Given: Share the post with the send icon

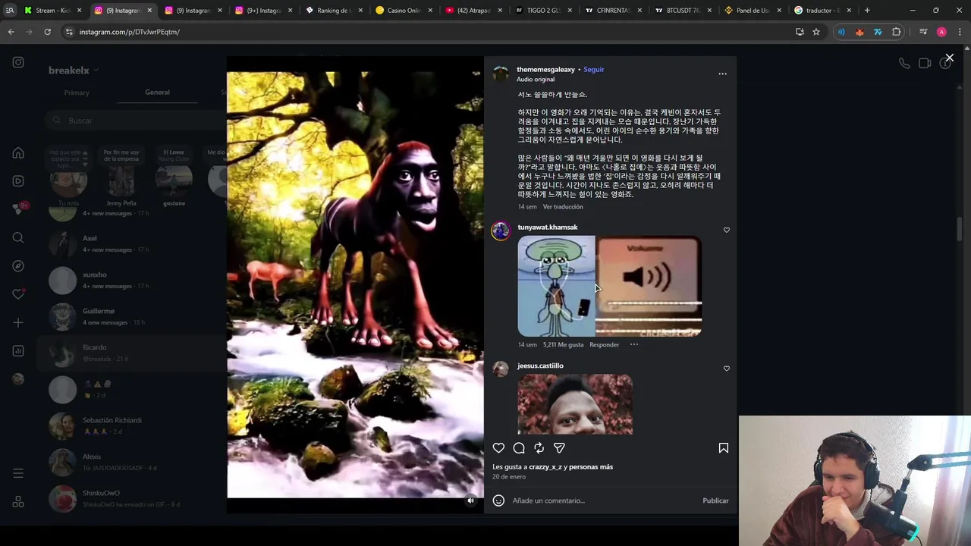Looking at the screenshot, I should (559, 448).
